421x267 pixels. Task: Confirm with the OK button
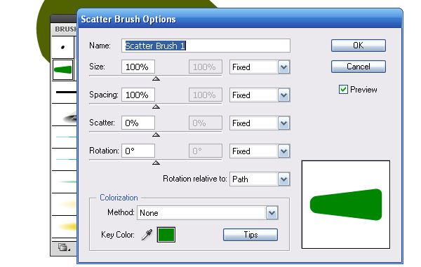point(359,46)
